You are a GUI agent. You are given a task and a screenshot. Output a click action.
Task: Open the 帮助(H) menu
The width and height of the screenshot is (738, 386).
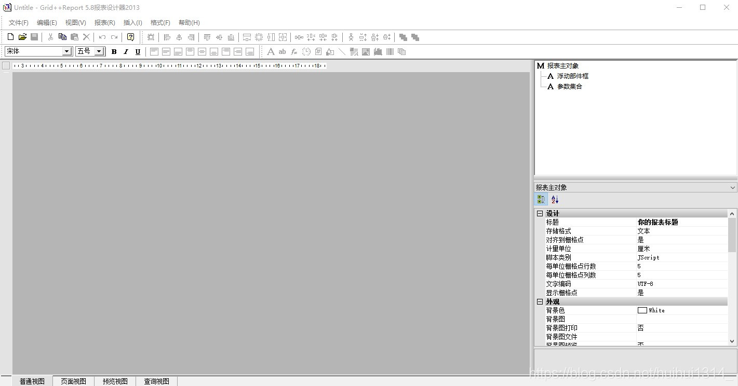[189, 23]
